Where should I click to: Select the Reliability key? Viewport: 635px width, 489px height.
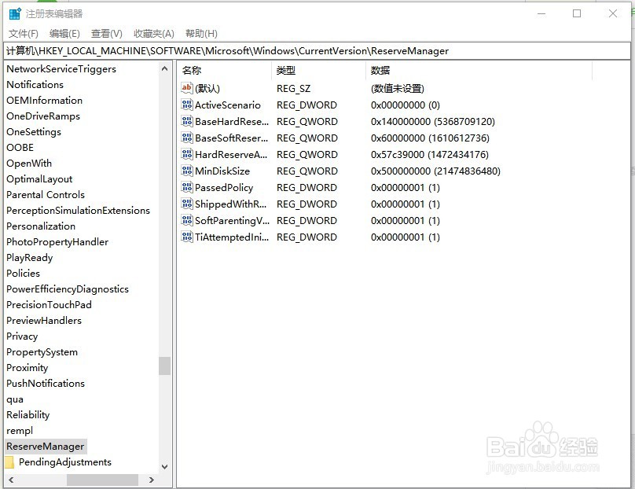[28, 415]
